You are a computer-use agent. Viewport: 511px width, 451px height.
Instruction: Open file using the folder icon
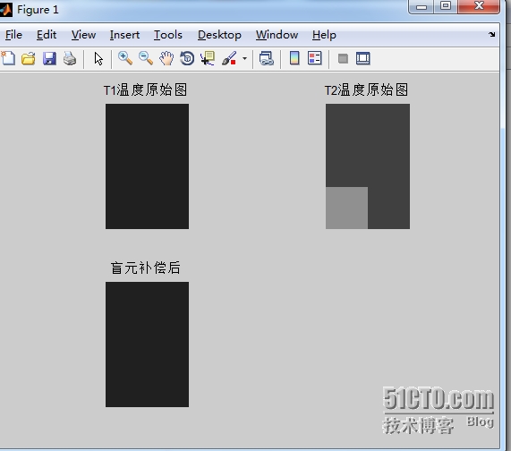point(29,59)
